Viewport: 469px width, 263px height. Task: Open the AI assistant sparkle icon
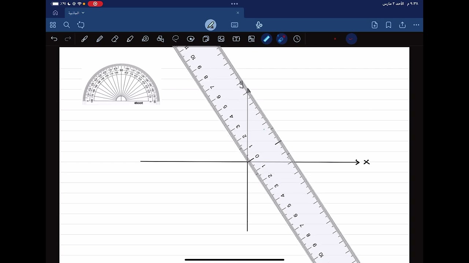click(x=81, y=25)
